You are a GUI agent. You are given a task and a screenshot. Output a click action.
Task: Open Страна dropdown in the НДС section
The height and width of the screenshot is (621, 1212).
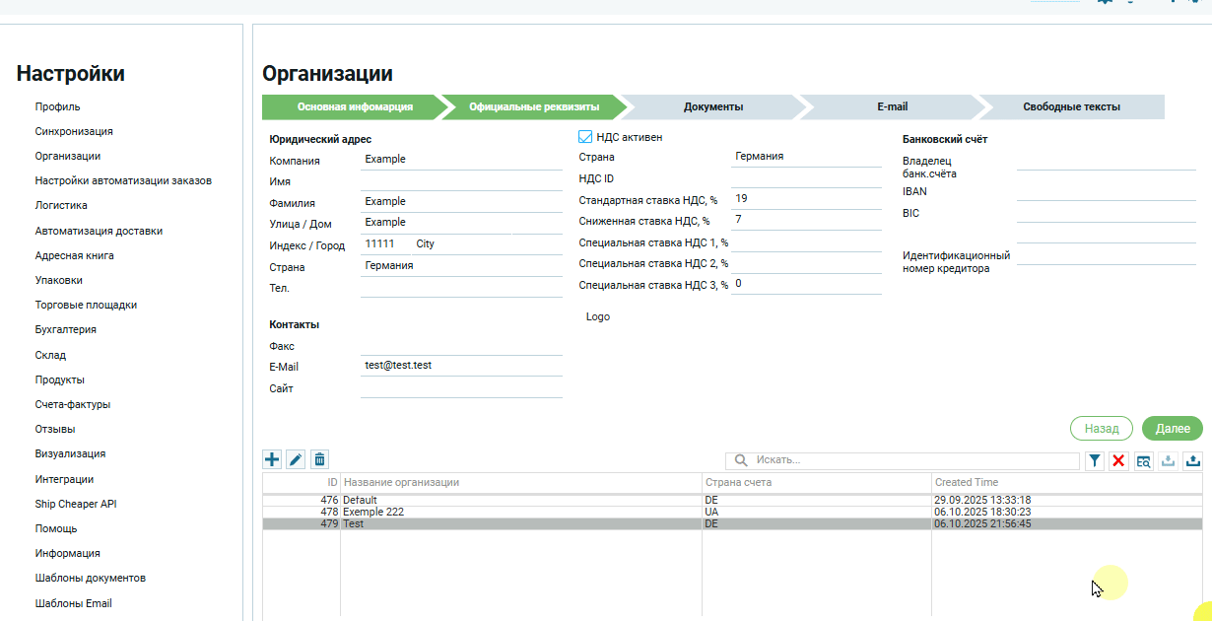pos(806,156)
